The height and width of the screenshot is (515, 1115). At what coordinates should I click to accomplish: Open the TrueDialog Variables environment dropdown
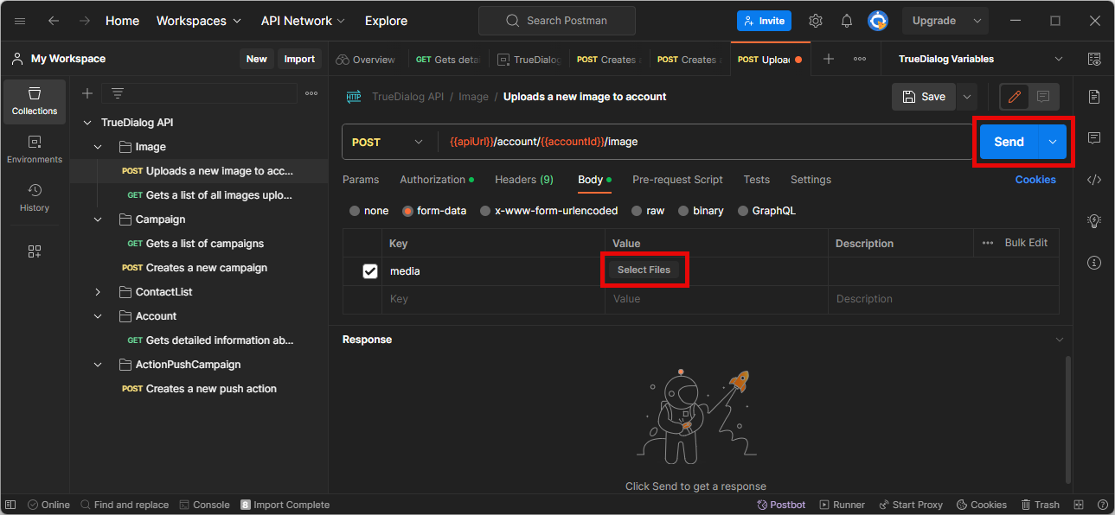(981, 59)
